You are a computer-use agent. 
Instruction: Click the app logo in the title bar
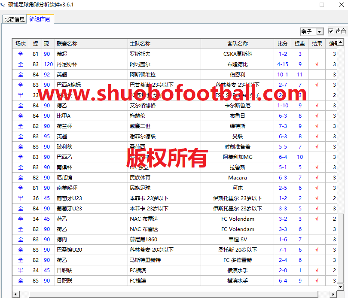point(5,5)
